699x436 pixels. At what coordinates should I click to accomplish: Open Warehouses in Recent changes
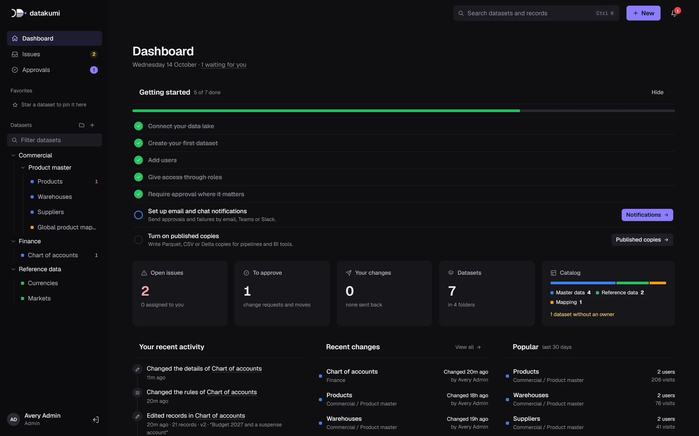pos(403,423)
